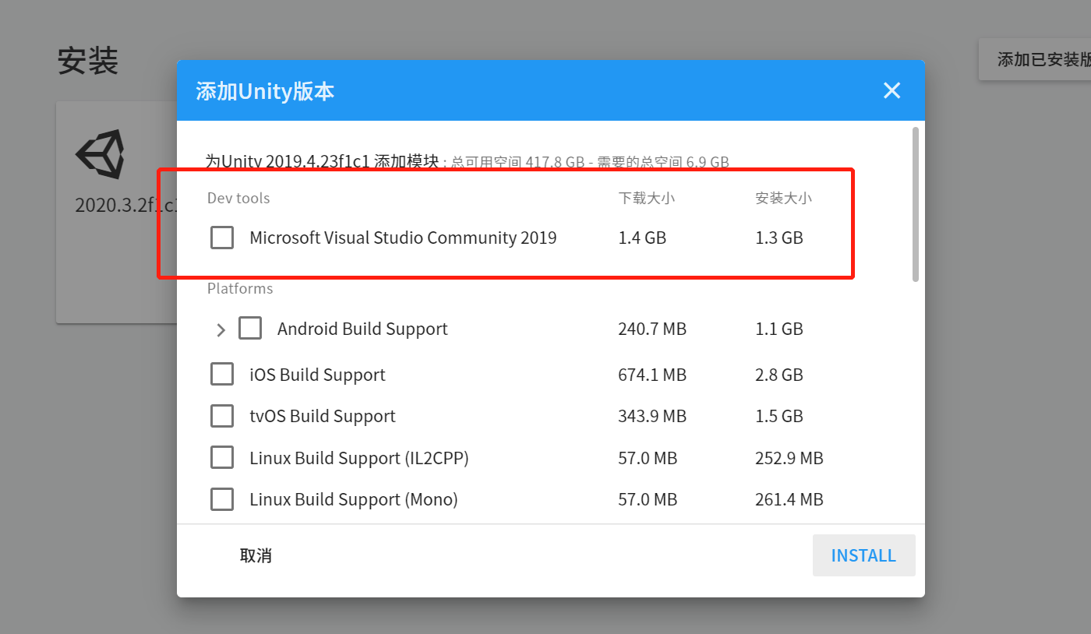
Task: Click the 240.7 MB download size value
Action: (652, 329)
